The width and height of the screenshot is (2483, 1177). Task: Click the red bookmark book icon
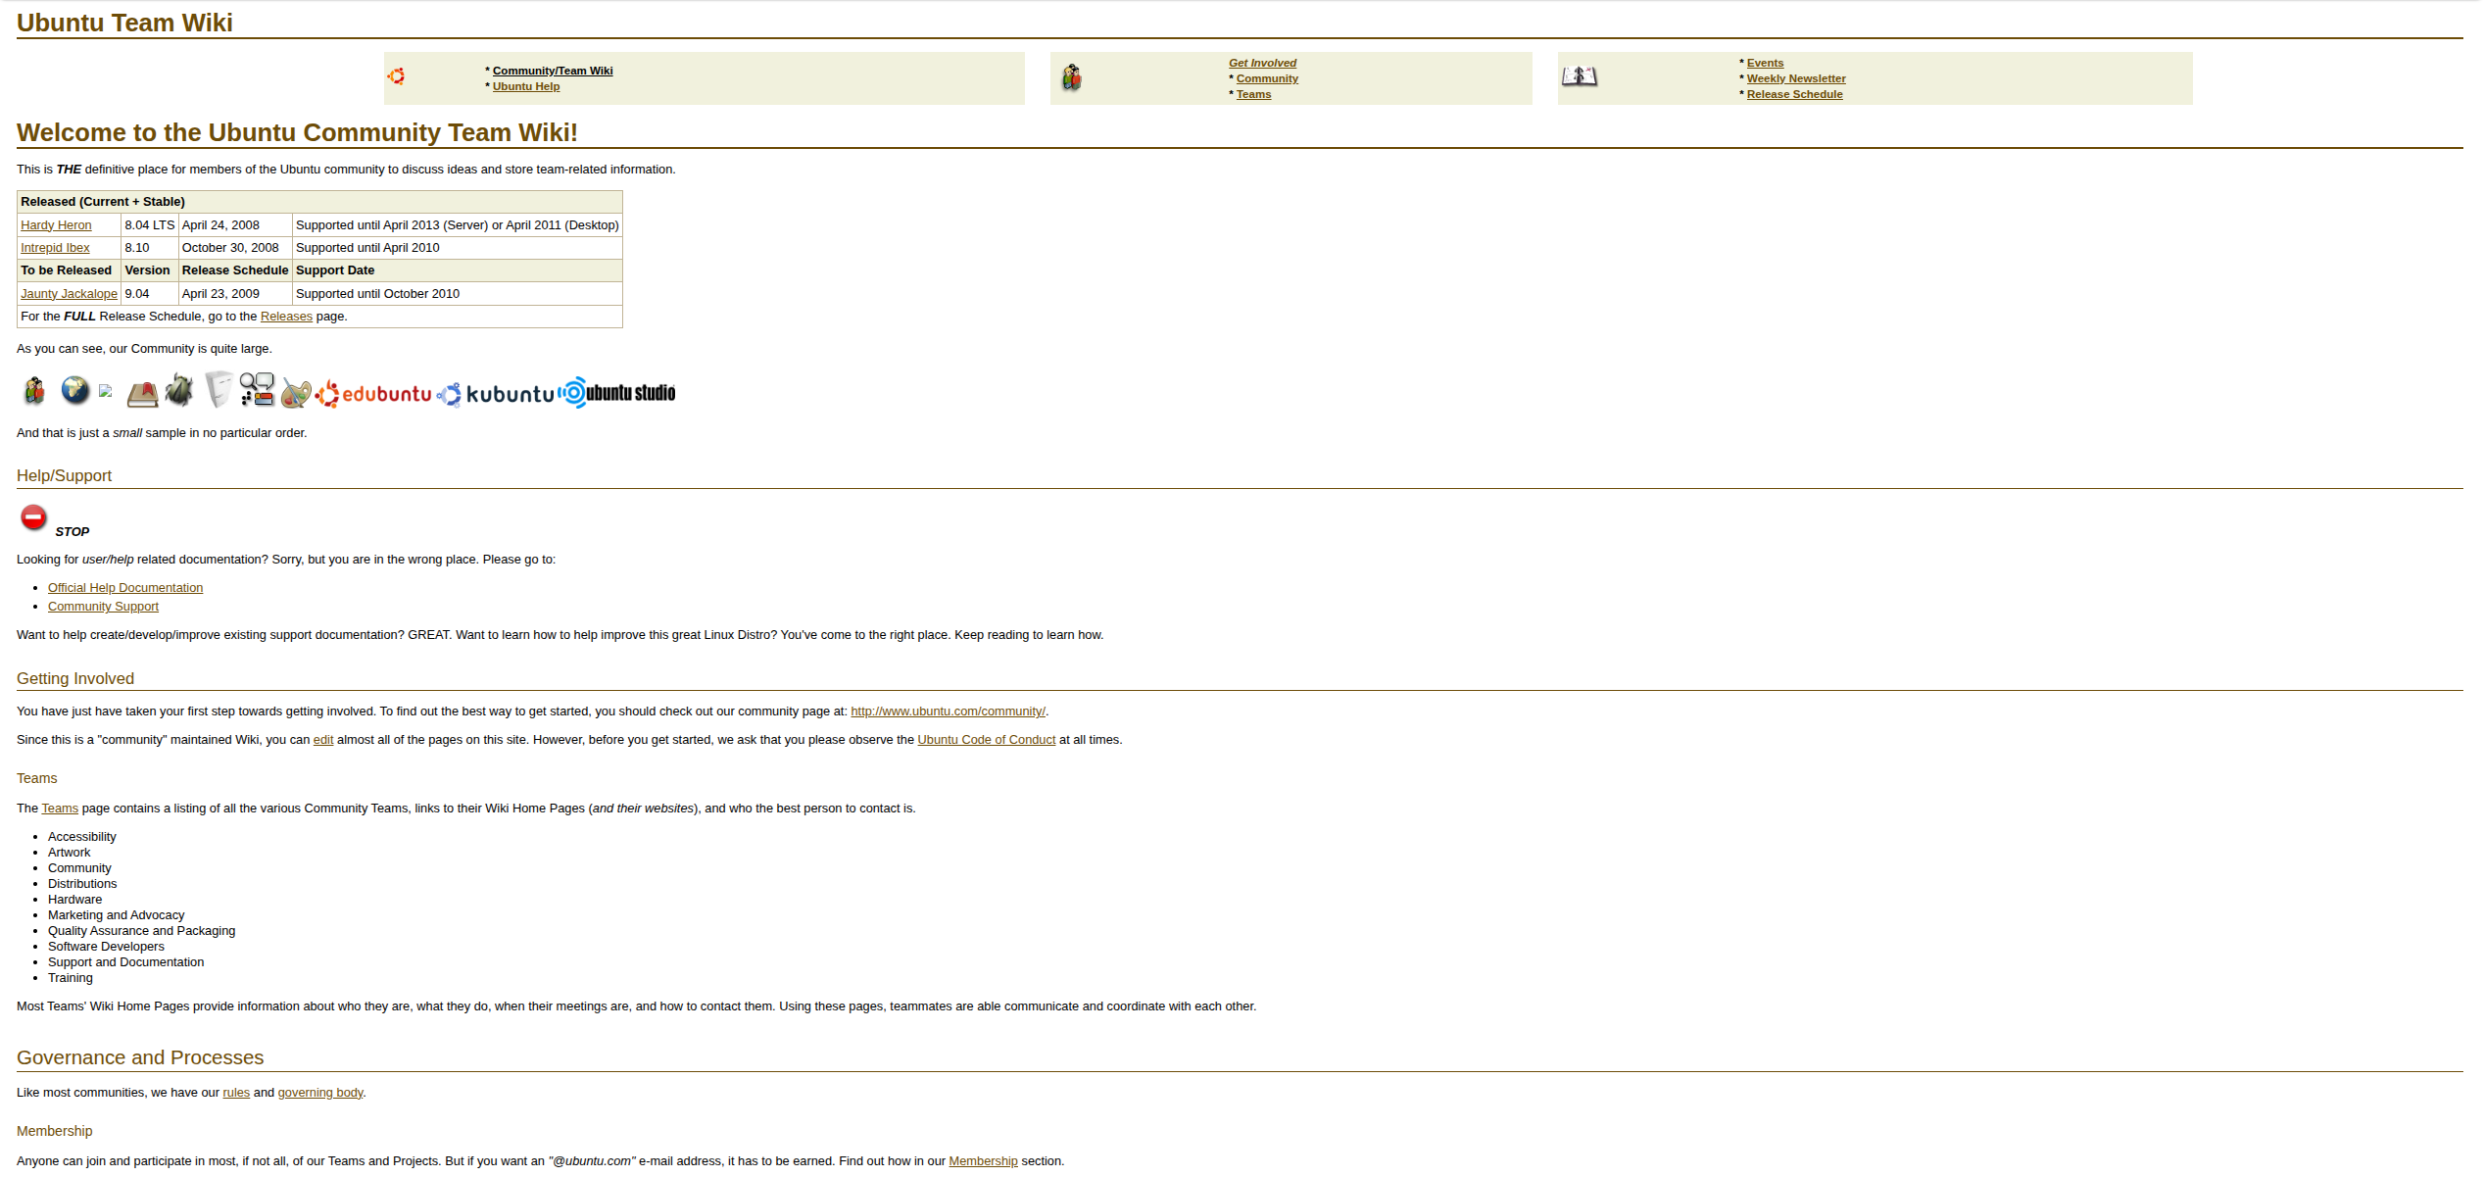(142, 393)
